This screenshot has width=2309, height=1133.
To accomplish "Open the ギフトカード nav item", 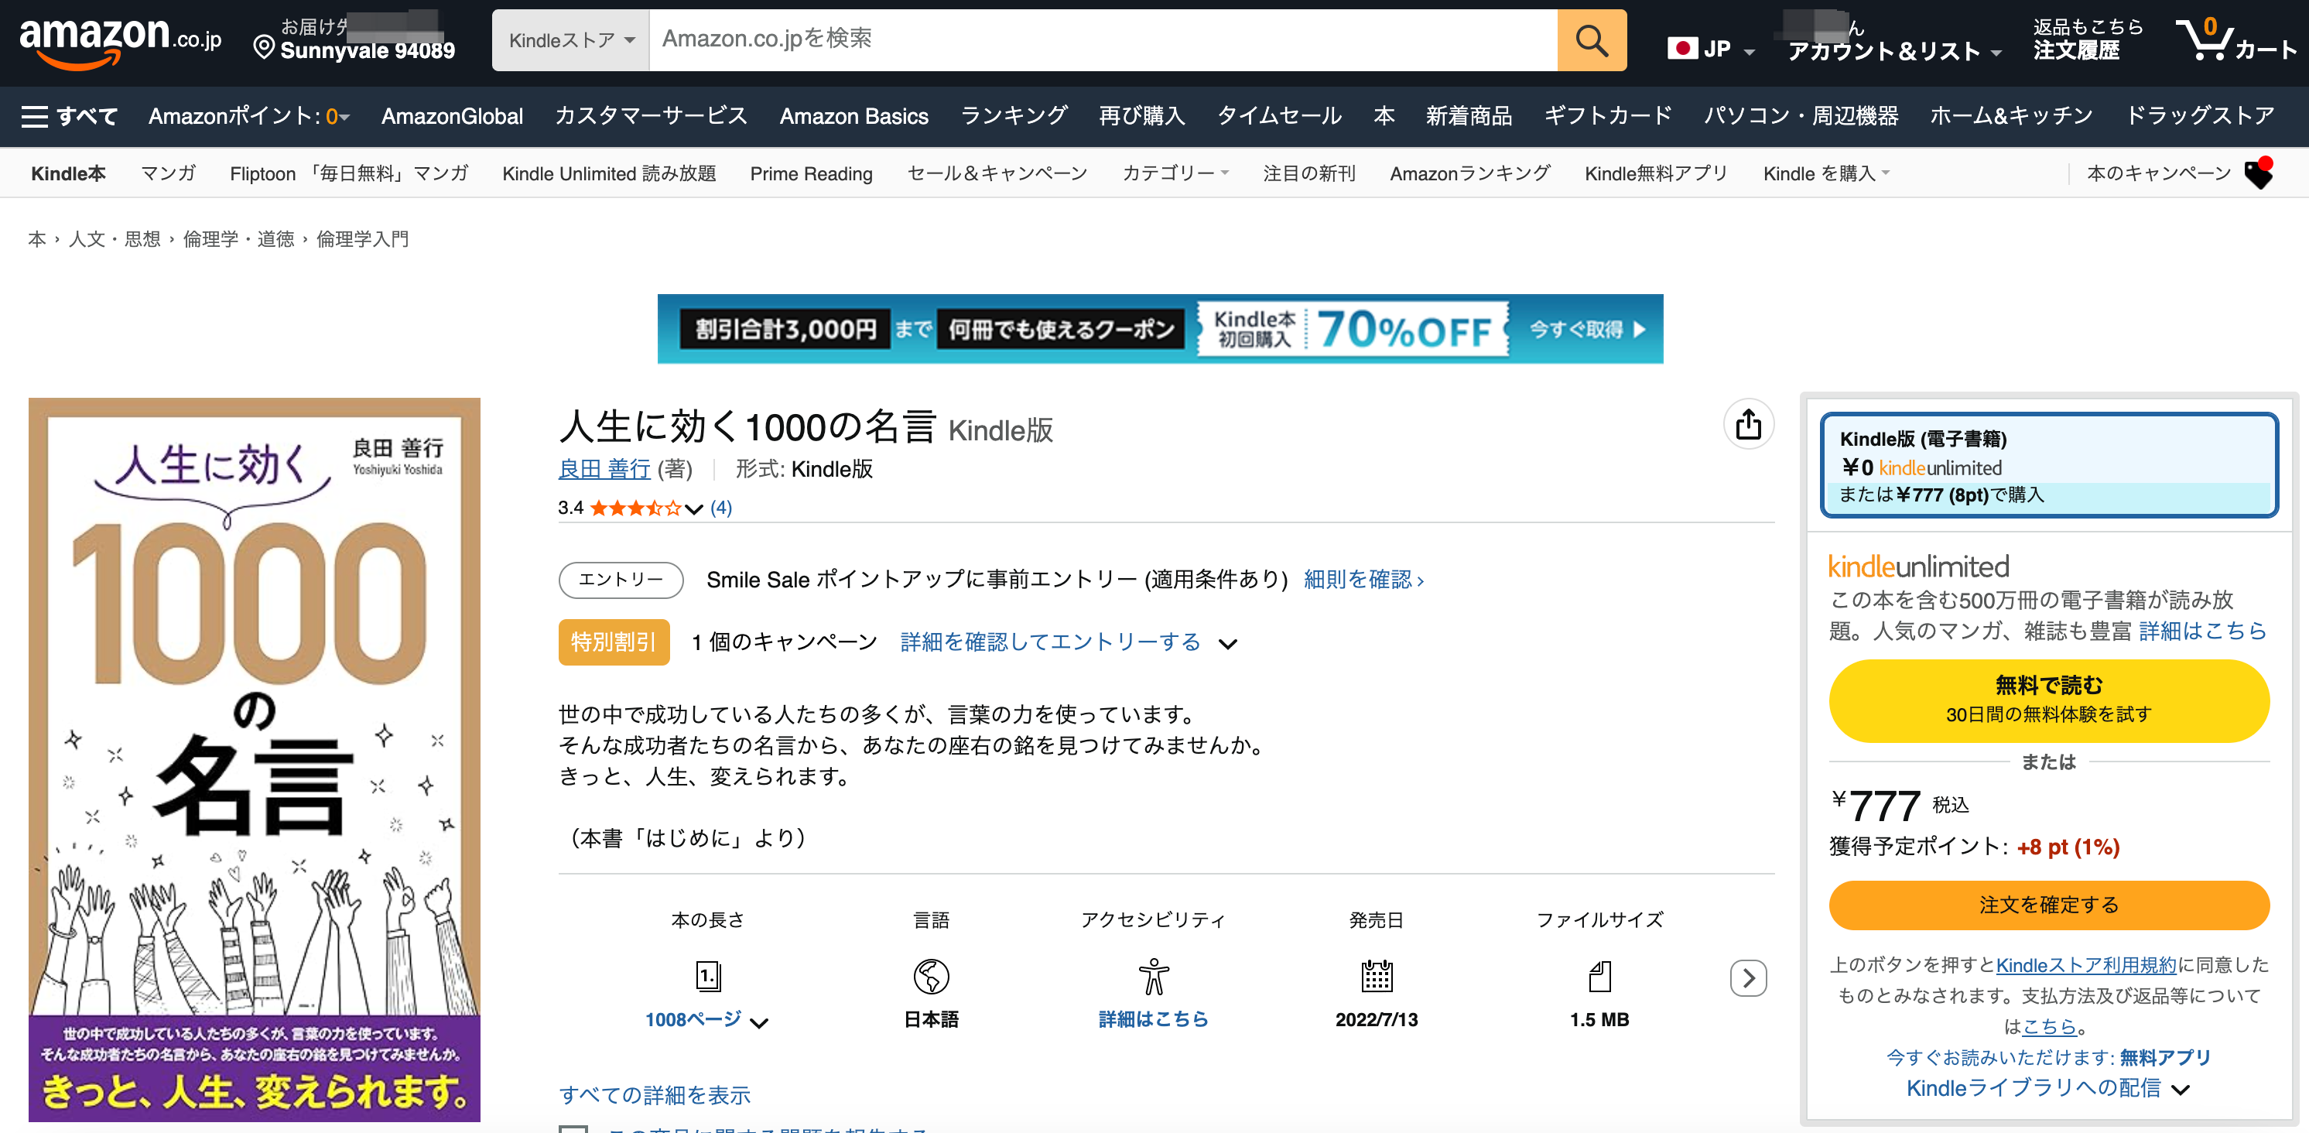I will click(x=1608, y=117).
